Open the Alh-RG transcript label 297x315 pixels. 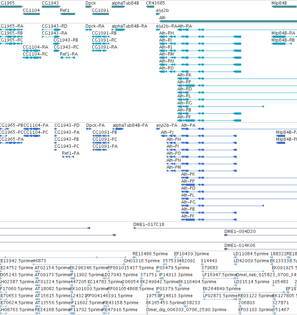[185, 103]
